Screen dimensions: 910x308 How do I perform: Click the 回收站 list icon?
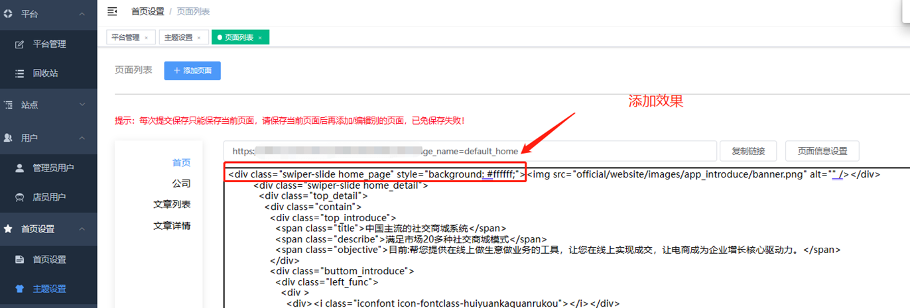click(x=20, y=74)
